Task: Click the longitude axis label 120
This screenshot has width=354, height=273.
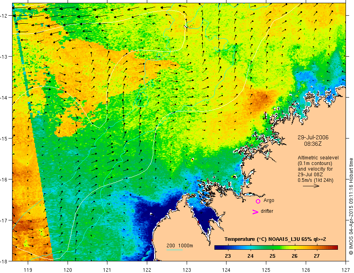Action: [x=68, y=269]
